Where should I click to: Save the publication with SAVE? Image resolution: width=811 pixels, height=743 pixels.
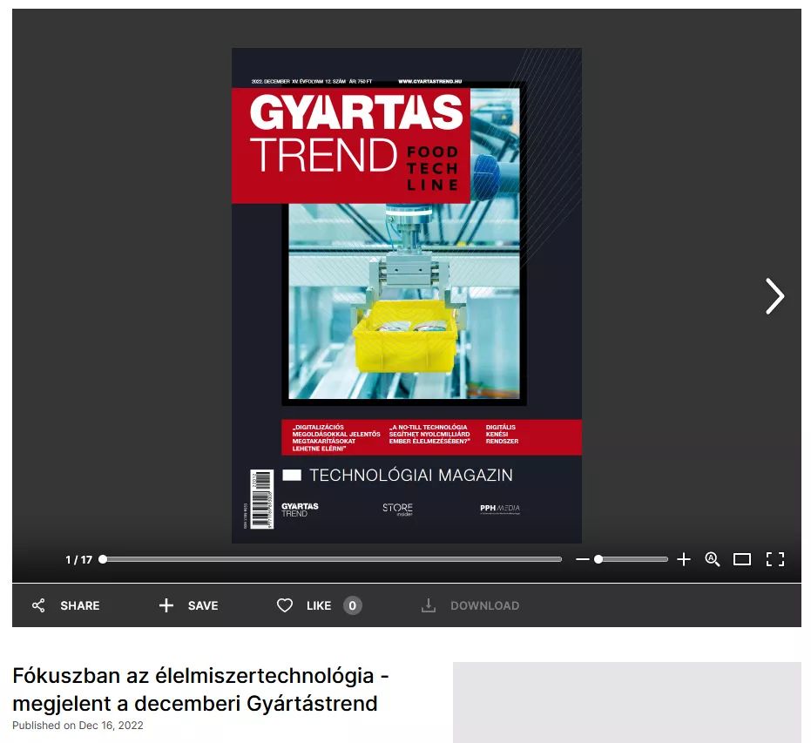point(203,605)
